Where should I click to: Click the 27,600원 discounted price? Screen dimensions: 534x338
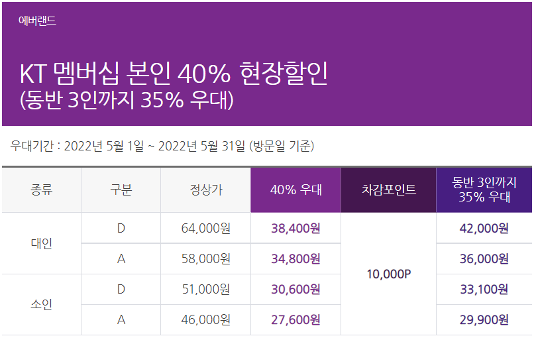pyautogui.click(x=296, y=319)
